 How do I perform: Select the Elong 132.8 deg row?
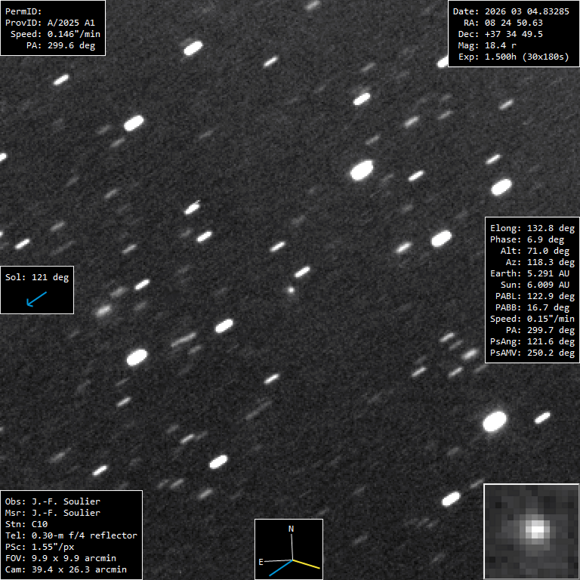coord(532,228)
